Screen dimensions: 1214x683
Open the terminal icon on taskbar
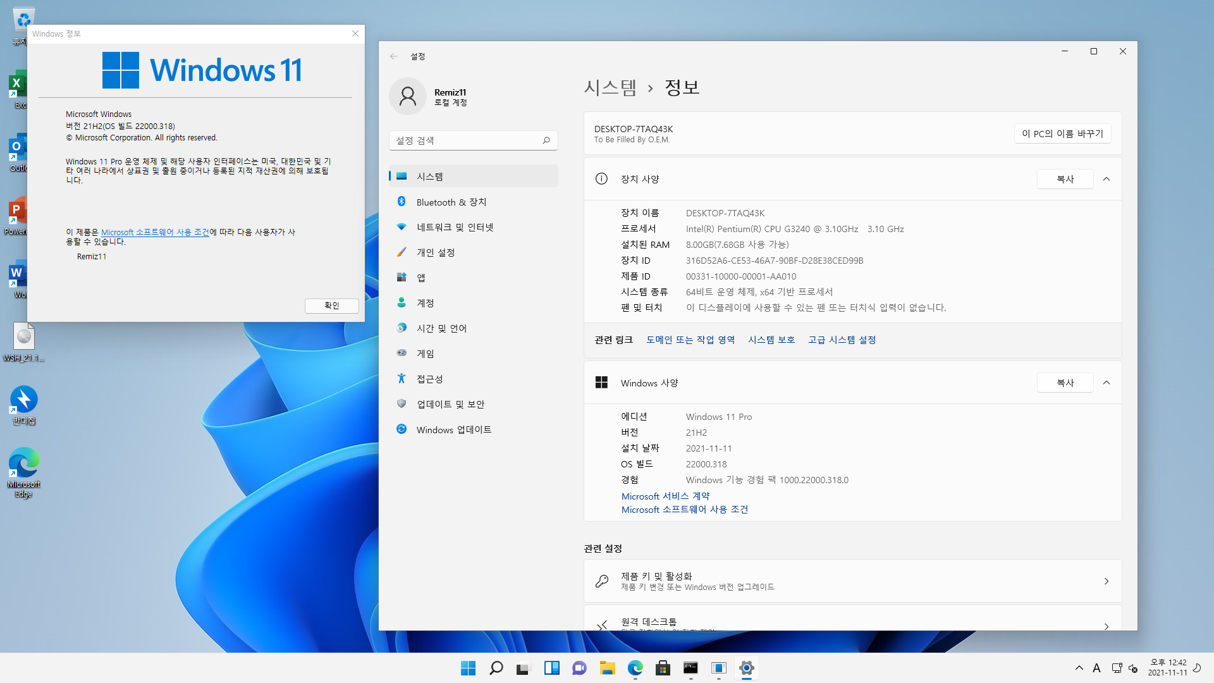pyautogui.click(x=690, y=668)
